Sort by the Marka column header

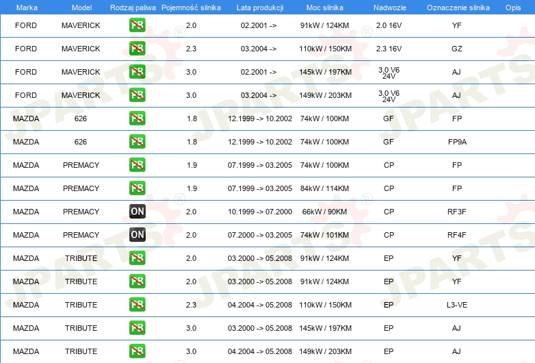(27, 7)
